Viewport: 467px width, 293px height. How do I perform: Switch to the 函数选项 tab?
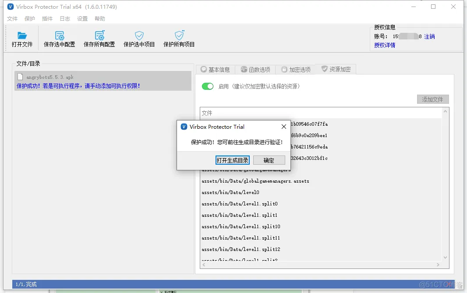click(x=255, y=69)
